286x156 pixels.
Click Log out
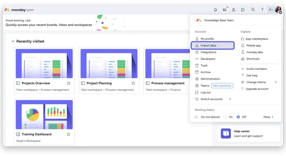click(203, 92)
